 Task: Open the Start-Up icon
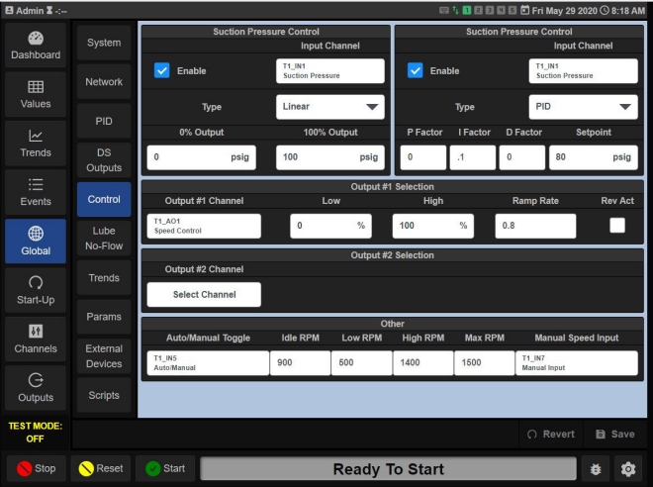click(36, 282)
